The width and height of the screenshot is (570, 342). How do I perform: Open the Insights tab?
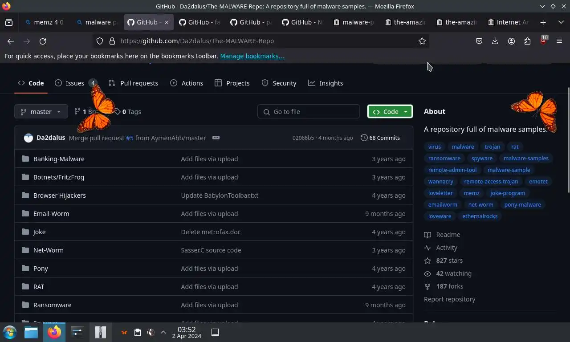pyautogui.click(x=326, y=83)
